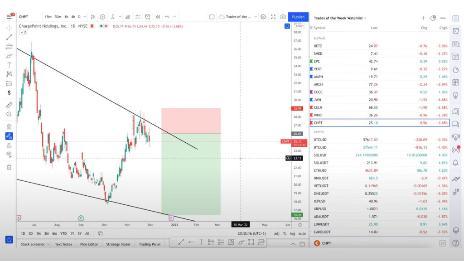The width and height of the screenshot is (464, 261).
Task: Start bar replay mode
Action: click(158, 17)
